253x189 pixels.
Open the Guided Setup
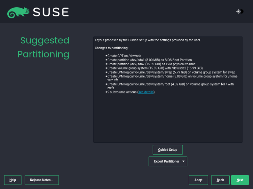coord(168,150)
